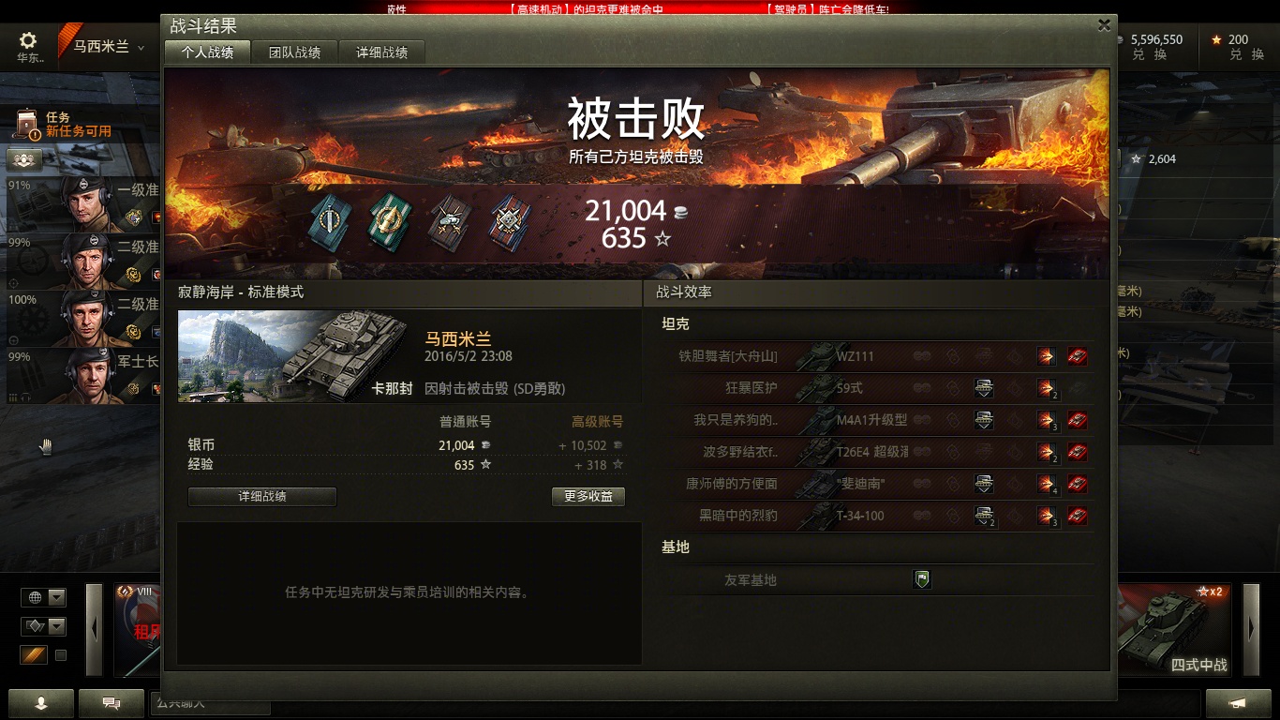Click T-34-100 row destroyed icon

(1079, 516)
